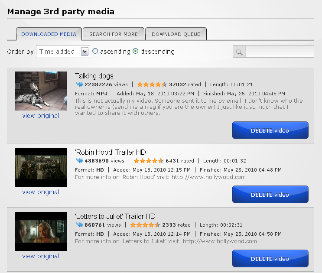Delete the 'Robin Hood' Trailer HD video
This screenshot has height=273, width=322.
pos(270,195)
